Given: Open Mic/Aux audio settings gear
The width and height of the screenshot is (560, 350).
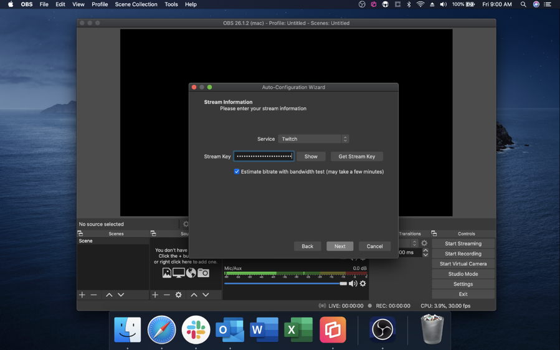Looking at the screenshot, I should coord(363,283).
